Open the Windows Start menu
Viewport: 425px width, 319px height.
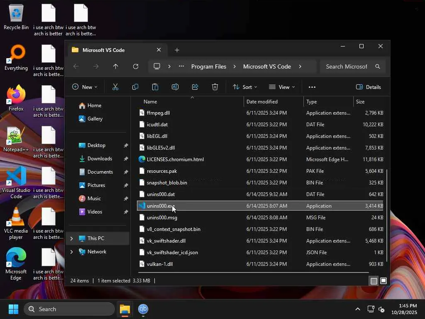pyautogui.click(x=13, y=309)
